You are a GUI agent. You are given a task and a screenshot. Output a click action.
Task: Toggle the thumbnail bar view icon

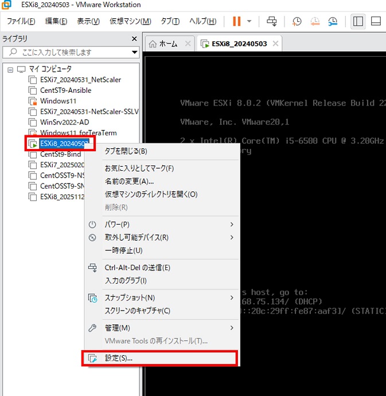click(376, 21)
